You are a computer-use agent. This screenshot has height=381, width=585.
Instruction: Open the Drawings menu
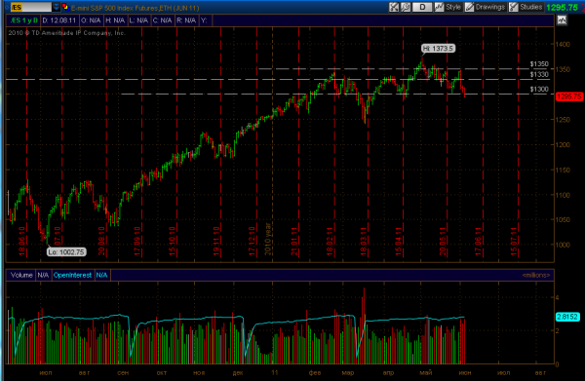[x=485, y=7]
